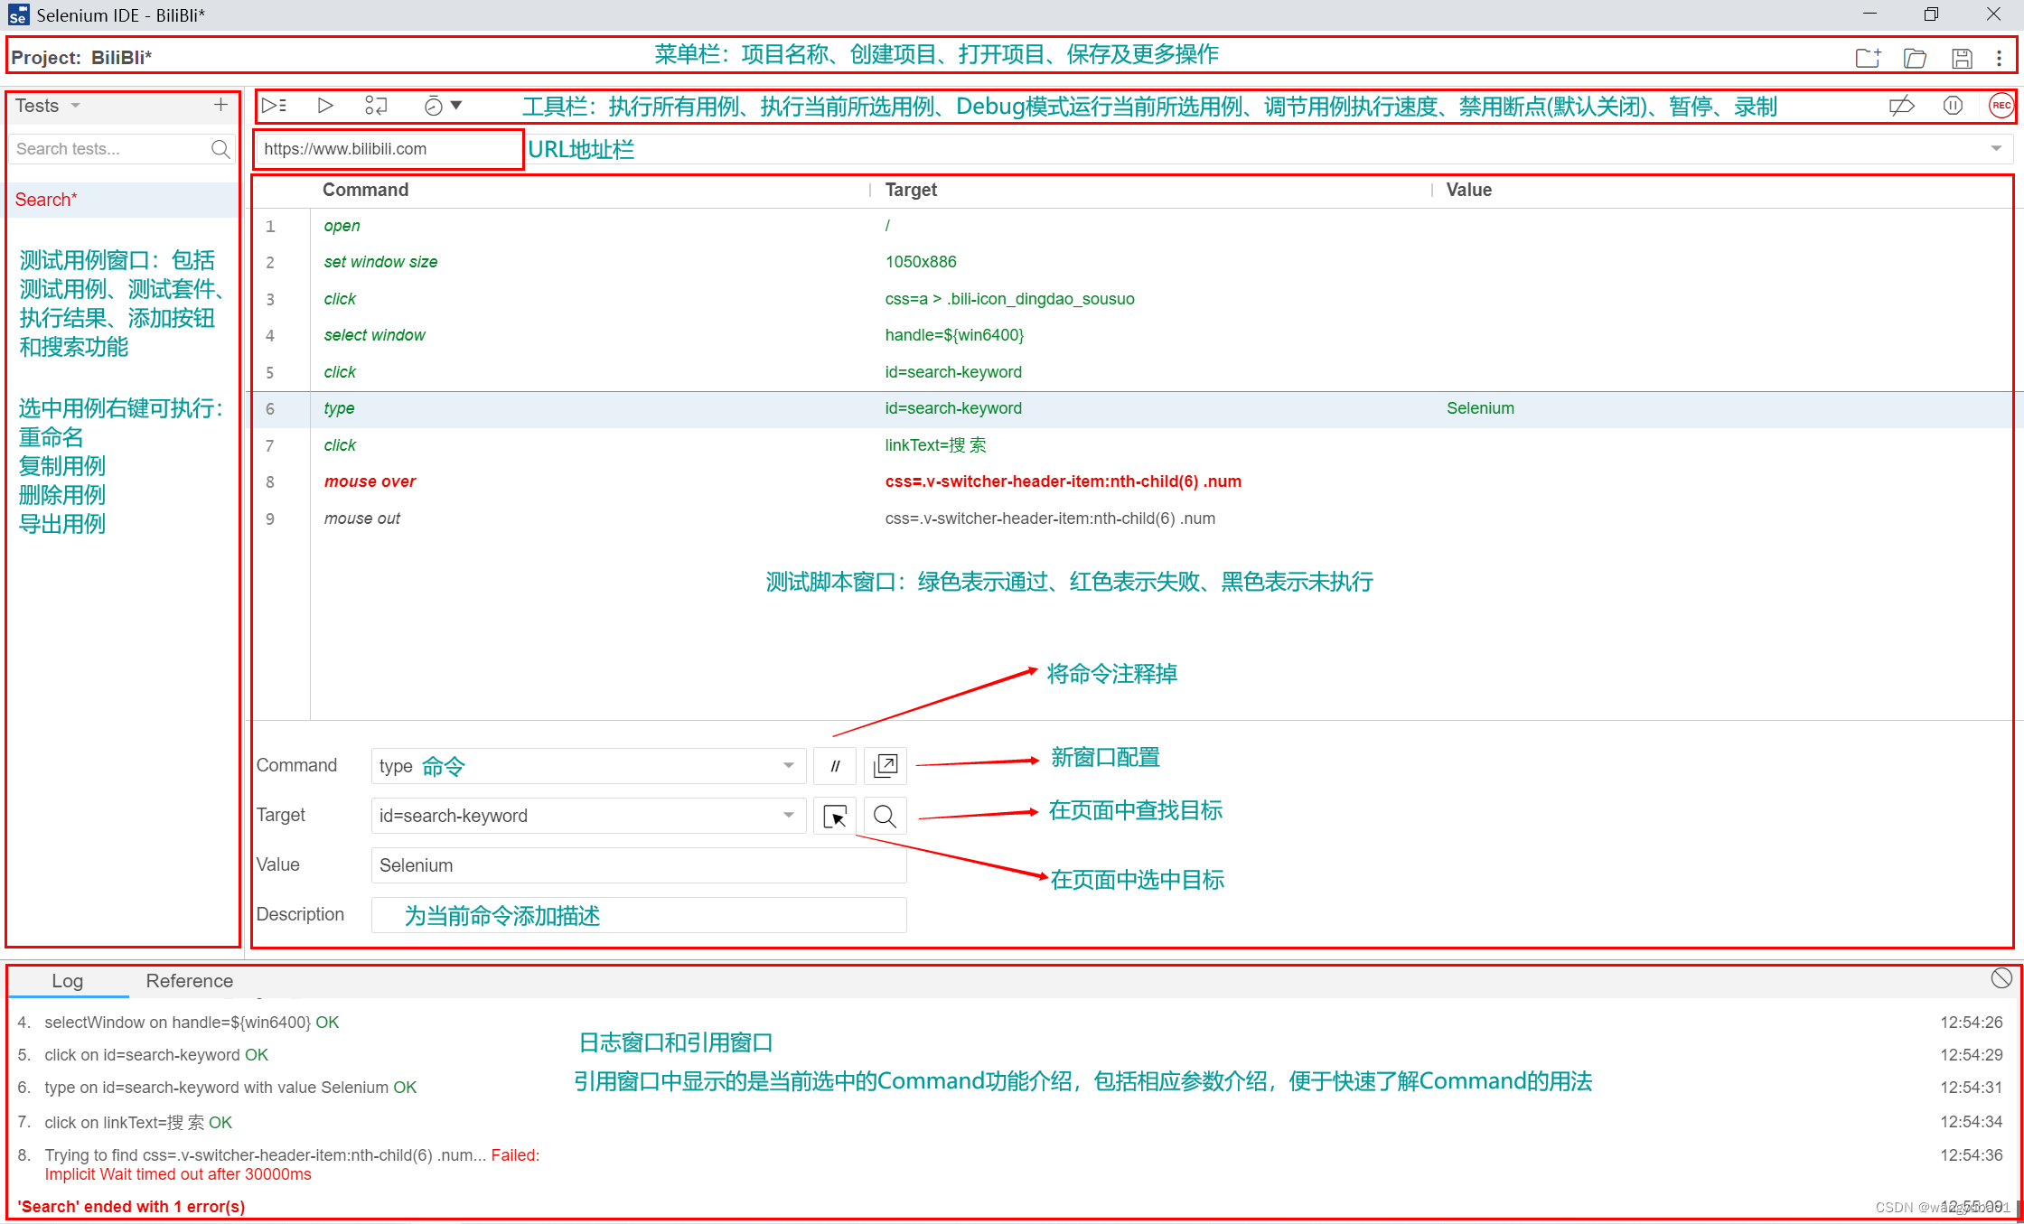Save the project with the disk icon
2024x1224 pixels.
click(1962, 58)
